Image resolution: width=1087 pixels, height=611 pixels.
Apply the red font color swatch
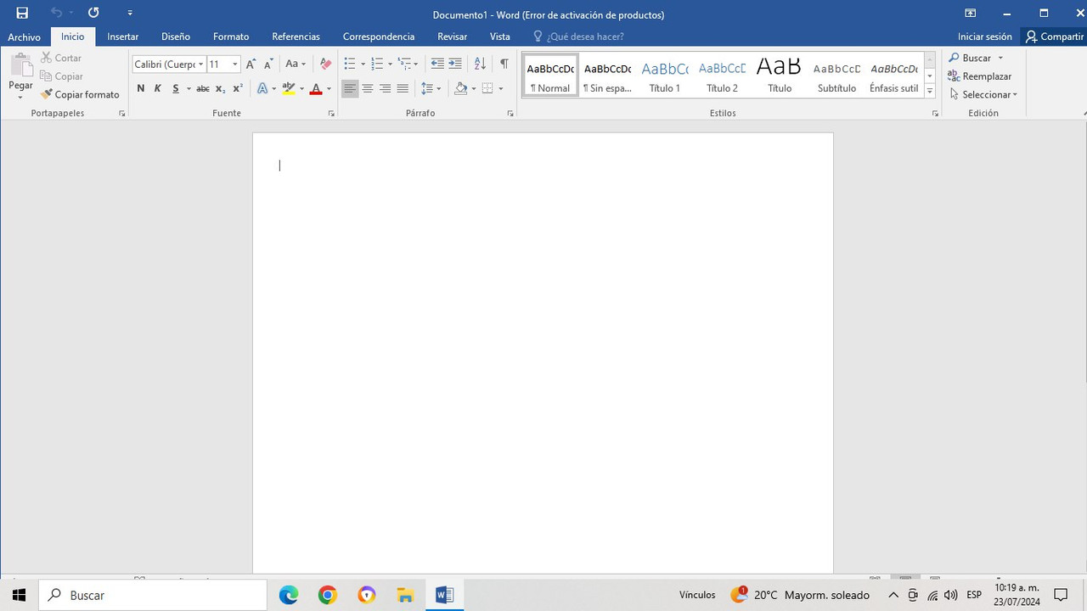pos(316,88)
